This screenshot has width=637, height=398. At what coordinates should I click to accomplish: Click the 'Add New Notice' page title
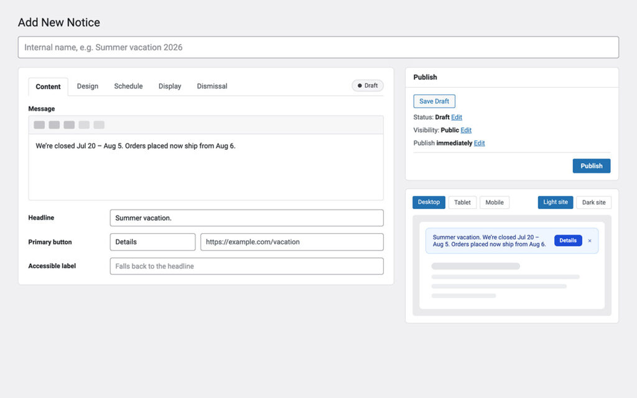[59, 22]
